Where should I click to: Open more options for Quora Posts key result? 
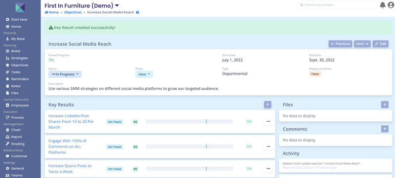click(x=268, y=169)
